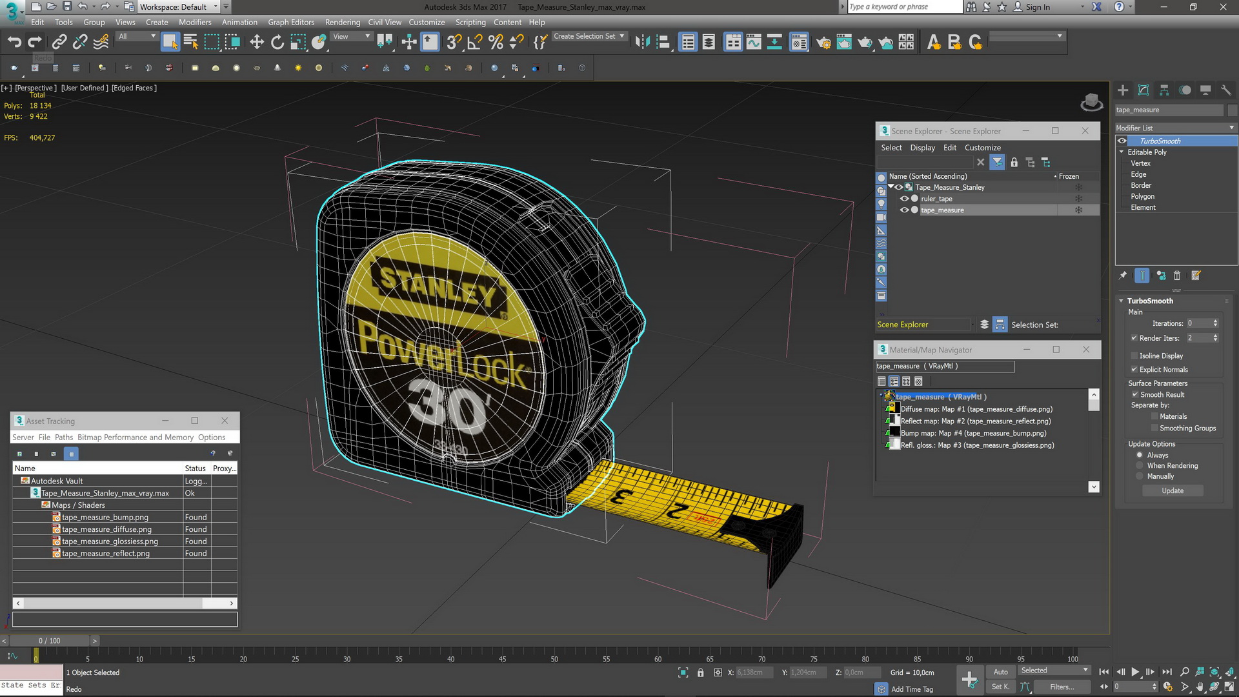Viewport: 1239px width, 697px height.
Task: Select the Manually update radio option
Action: 1140,477
